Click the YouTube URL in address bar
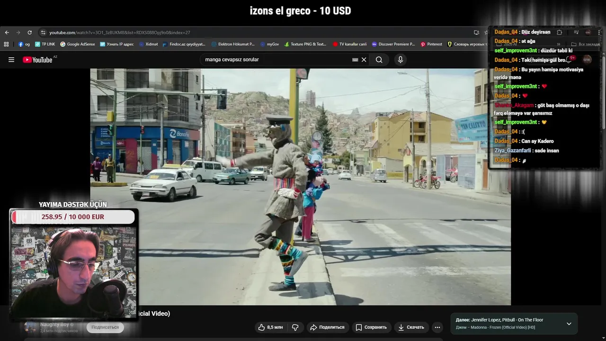The height and width of the screenshot is (341, 606). click(x=119, y=33)
